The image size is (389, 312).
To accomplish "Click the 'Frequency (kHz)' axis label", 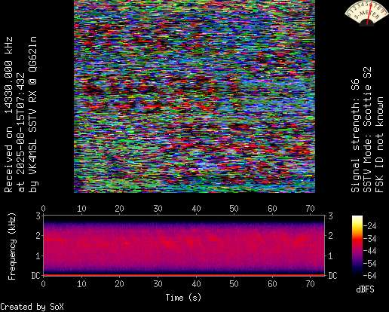I will pyautogui.click(x=12, y=246).
